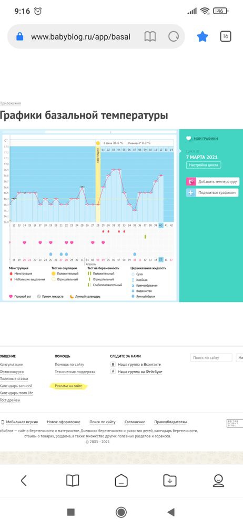
Task: Click the green pregnancy test marker on chart
Action: [x=145, y=237]
